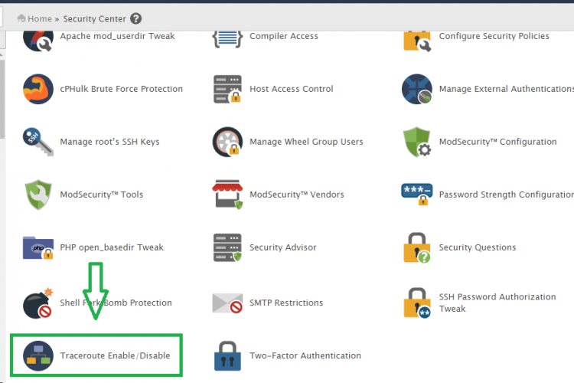The height and width of the screenshot is (383, 574).
Task: Open ModSecurity Tools wrench shield icon
Action: click(x=38, y=195)
